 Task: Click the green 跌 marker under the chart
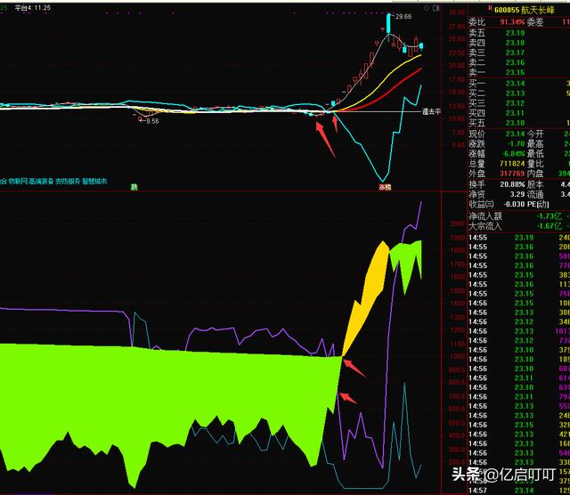point(134,187)
